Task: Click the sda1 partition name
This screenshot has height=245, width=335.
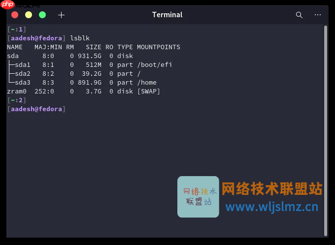Action: pyautogui.click(x=23, y=64)
